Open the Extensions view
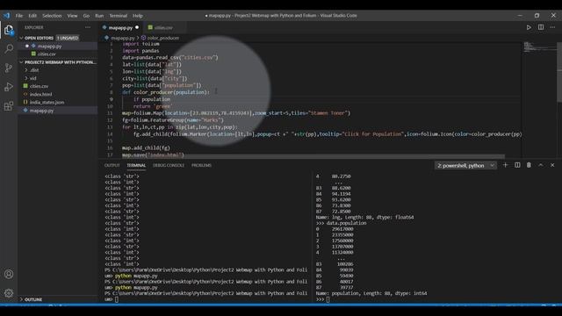The width and height of the screenshot is (562, 316). (x=9, y=106)
